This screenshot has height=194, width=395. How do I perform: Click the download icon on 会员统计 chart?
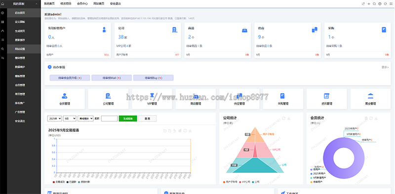pos(376,118)
